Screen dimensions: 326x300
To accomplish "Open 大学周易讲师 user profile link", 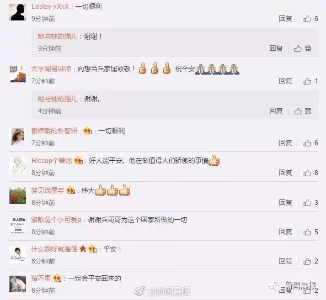I will pyautogui.click(x=51, y=69).
